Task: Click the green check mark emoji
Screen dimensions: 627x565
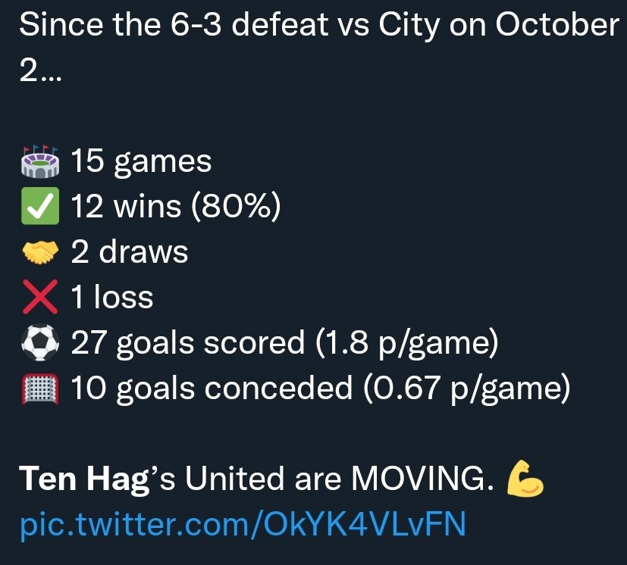Action: pyautogui.click(x=41, y=206)
